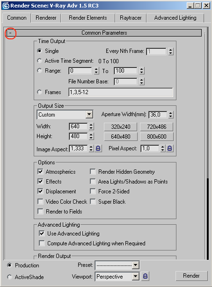This screenshot has width=212, height=287.
Task: Click the Render button
Action: coord(191,276)
